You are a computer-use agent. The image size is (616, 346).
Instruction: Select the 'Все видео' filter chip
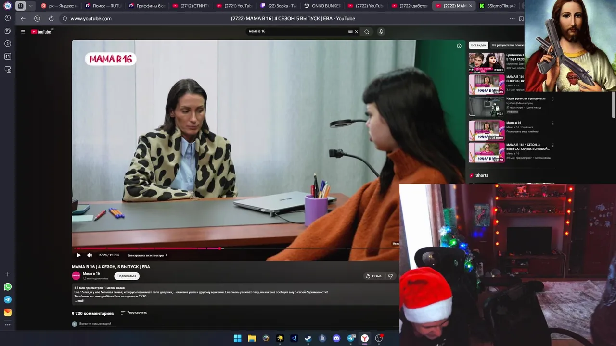click(478, 45)
